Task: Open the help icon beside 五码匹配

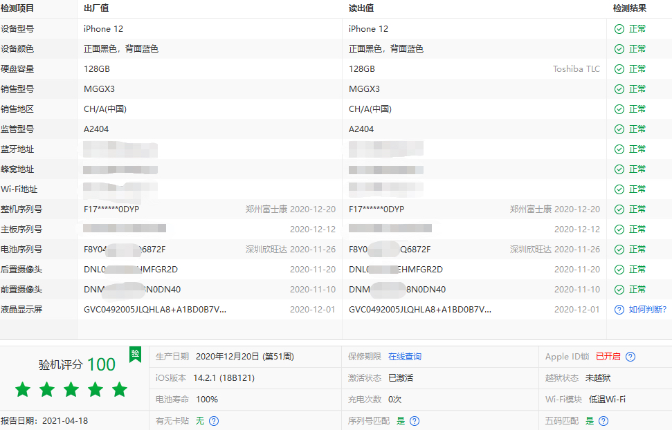Action: pyautogui.click(x=603, y=421)
